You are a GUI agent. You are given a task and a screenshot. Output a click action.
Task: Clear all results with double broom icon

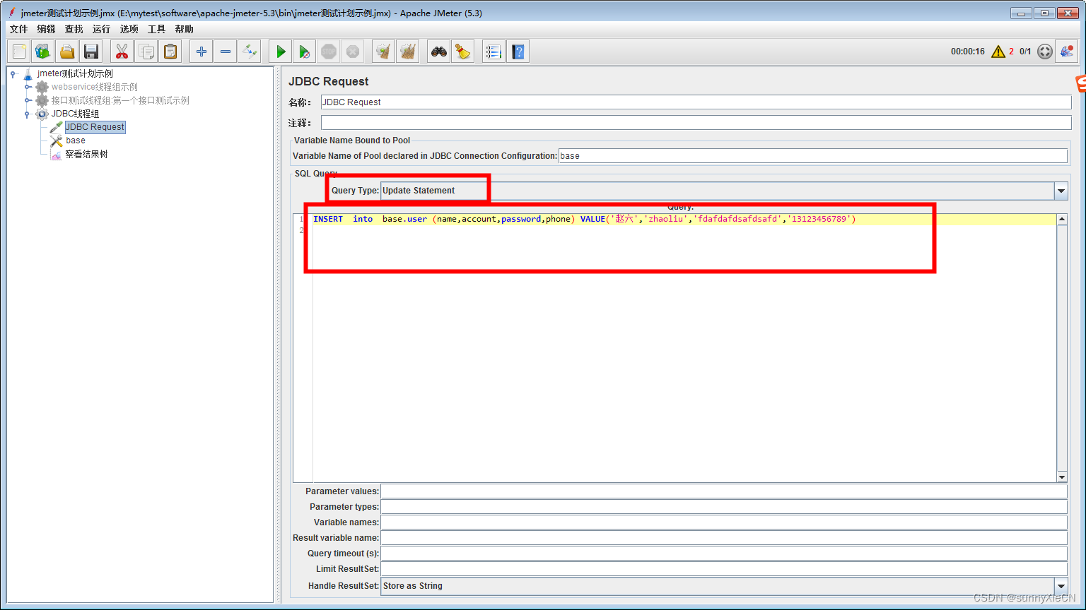[408, 52]
